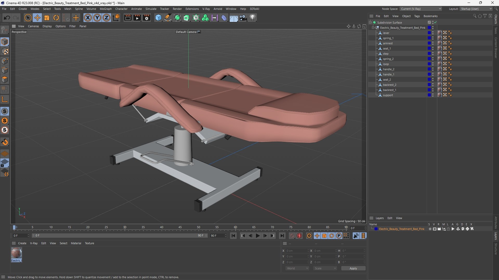This screenshot has height=280, width=499.
Task: Add a Cube primitive object
Action: tap(158, 18)
